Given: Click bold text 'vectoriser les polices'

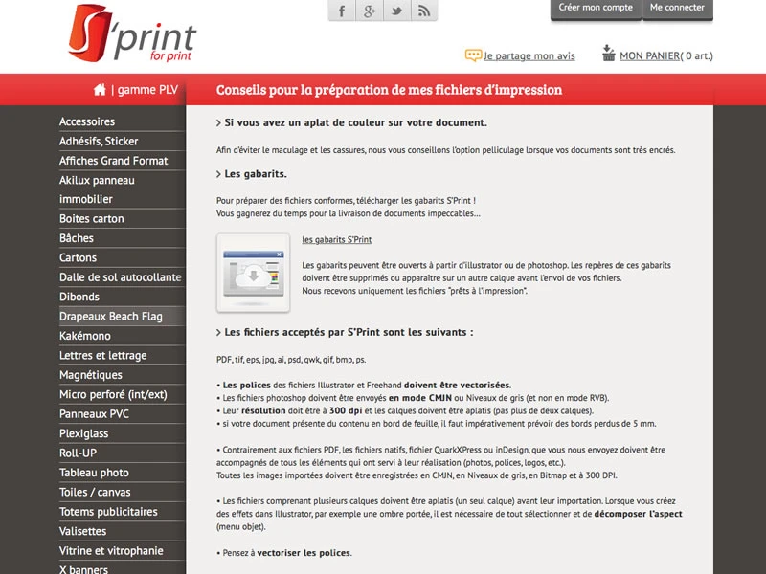Looking at the screenshot, I should (304, 553).
